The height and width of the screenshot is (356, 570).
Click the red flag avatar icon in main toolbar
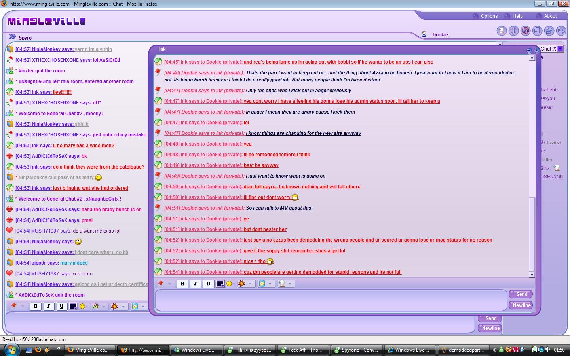click(14, 306)
